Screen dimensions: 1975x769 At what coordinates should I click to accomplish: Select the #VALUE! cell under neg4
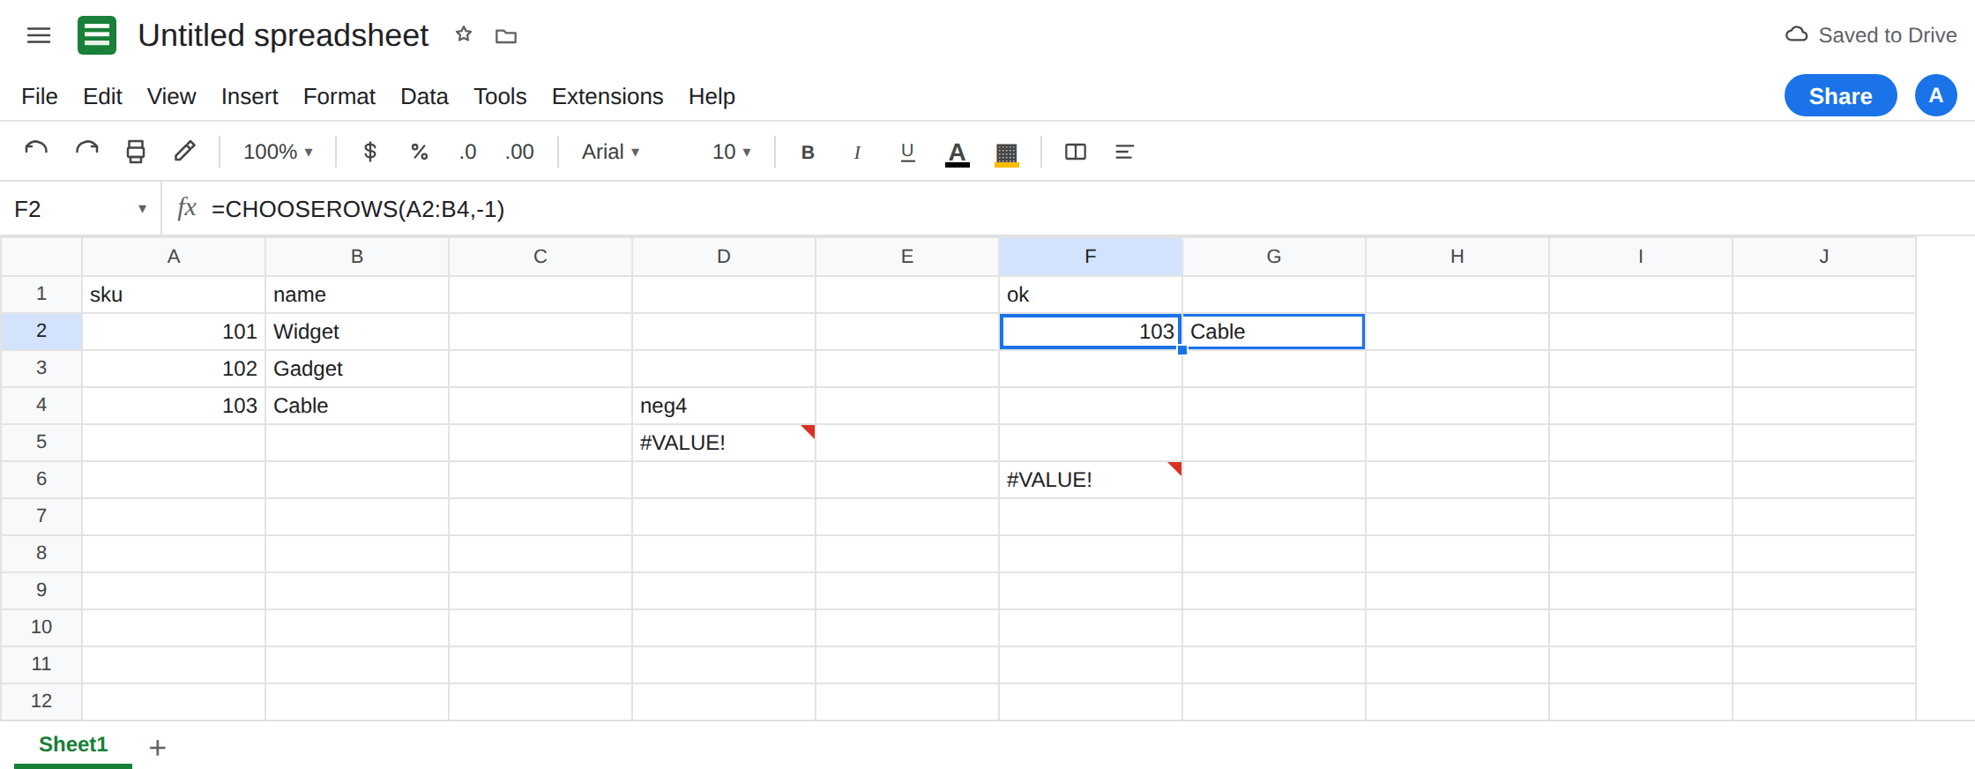(724, 443)
